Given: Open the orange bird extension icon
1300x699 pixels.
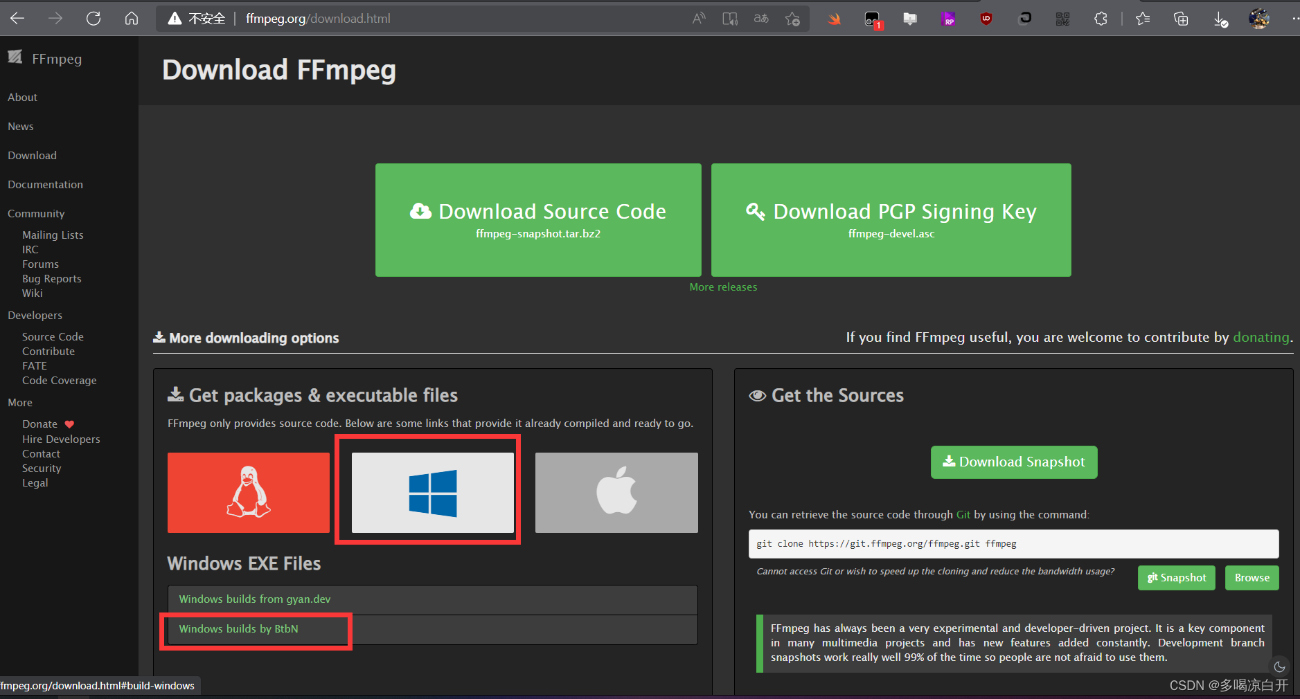Looking at the screenshot, I should point(835,19).
